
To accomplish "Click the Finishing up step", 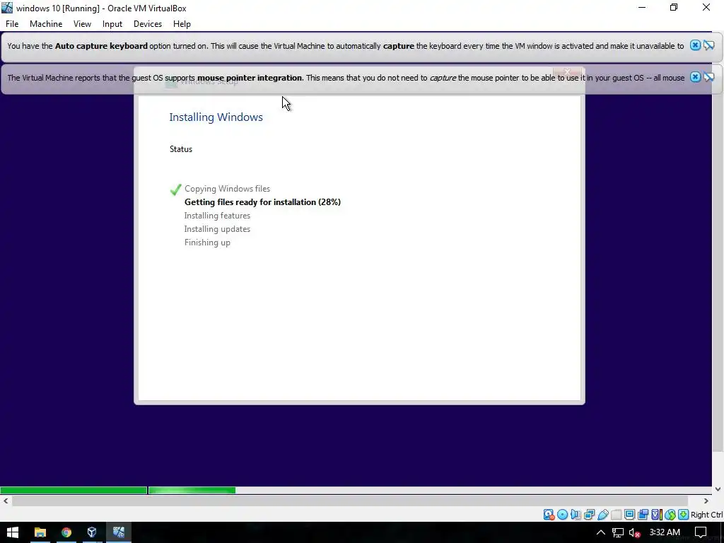I will pyautogui.click(x=207, y=243).
